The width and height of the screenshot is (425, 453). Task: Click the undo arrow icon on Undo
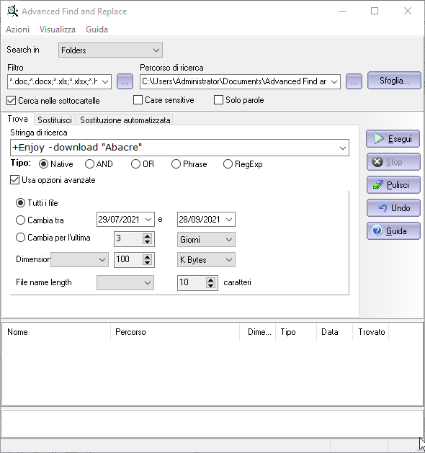point(382,207)
